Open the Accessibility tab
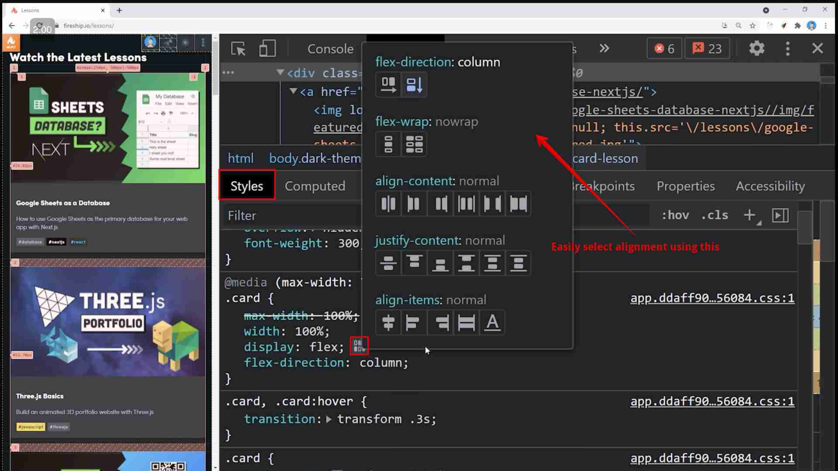The width and height of the screenshot is (838, 471). (770, 186)
